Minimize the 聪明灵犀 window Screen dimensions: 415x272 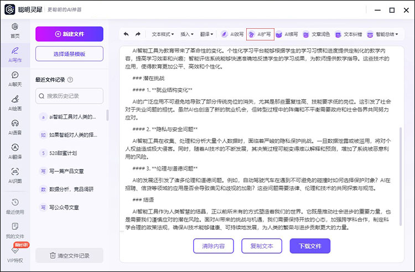click(378, 10)
